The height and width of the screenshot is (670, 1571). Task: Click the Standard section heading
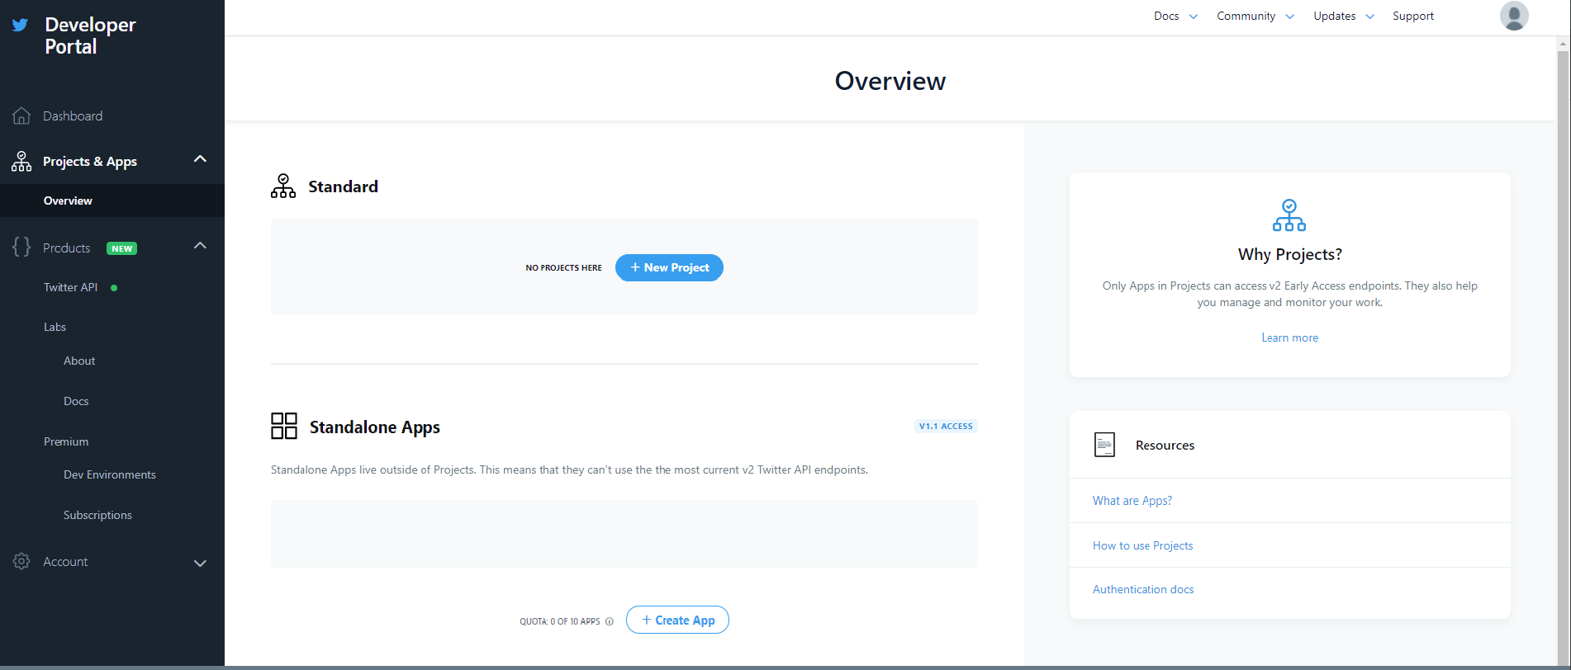pos(343,186)
